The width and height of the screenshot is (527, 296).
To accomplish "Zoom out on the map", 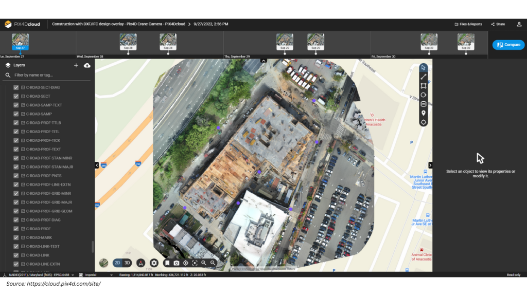I will [213, 263].
